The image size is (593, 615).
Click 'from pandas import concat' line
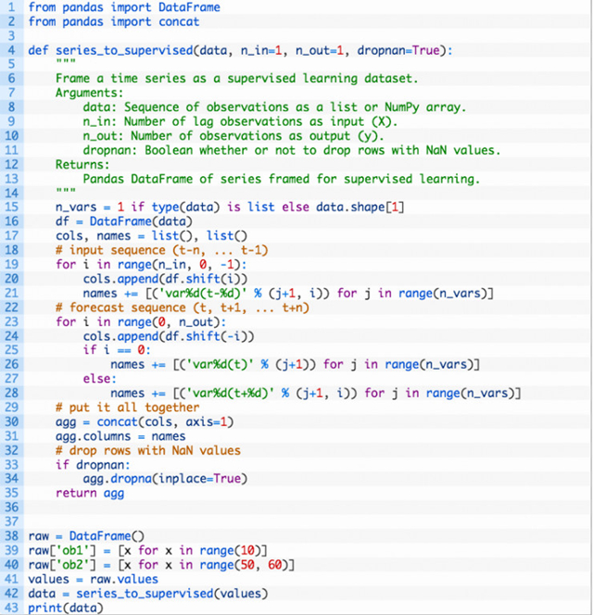coord(113,21)
